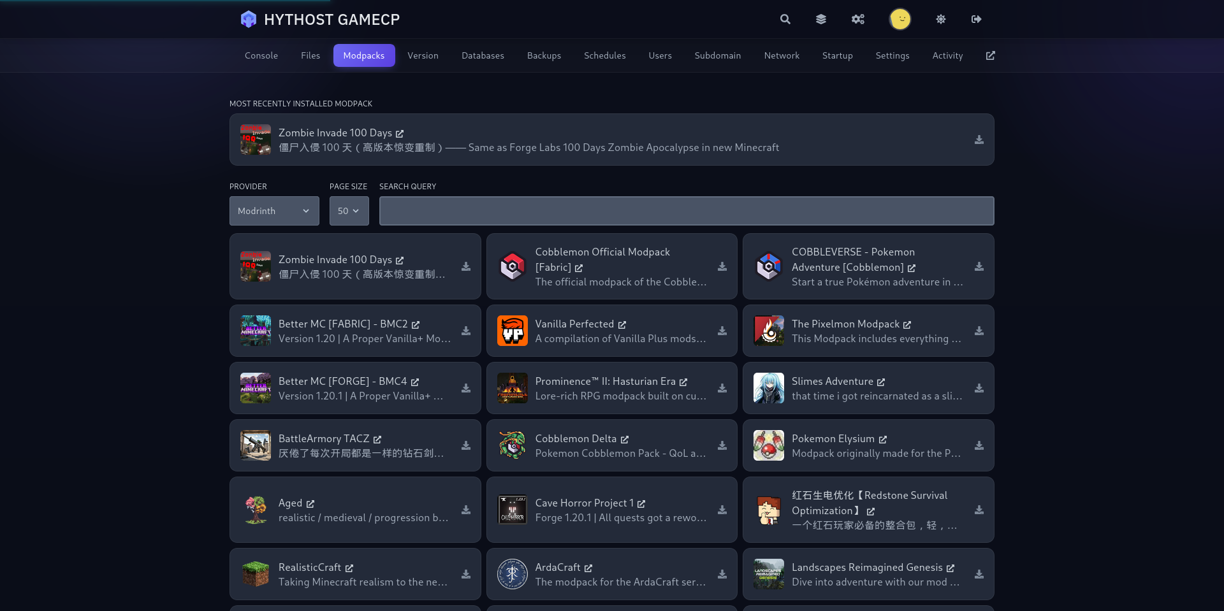Screen dimensions: 1224x611
Task: Open the Databases tab
Action: tap(483, 55)
